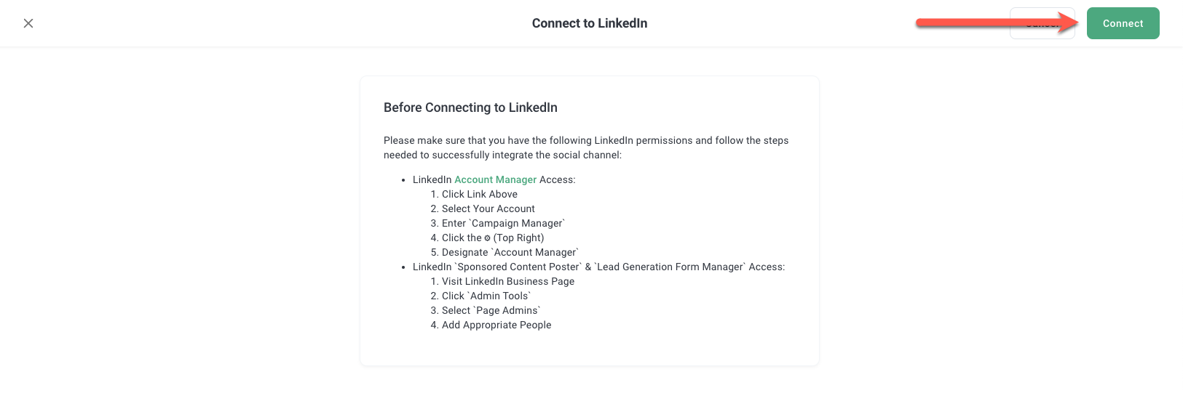The width and height of the screenshot is (1183, 393).
Task: Open the Account Manager link
Action: point(495,179)
